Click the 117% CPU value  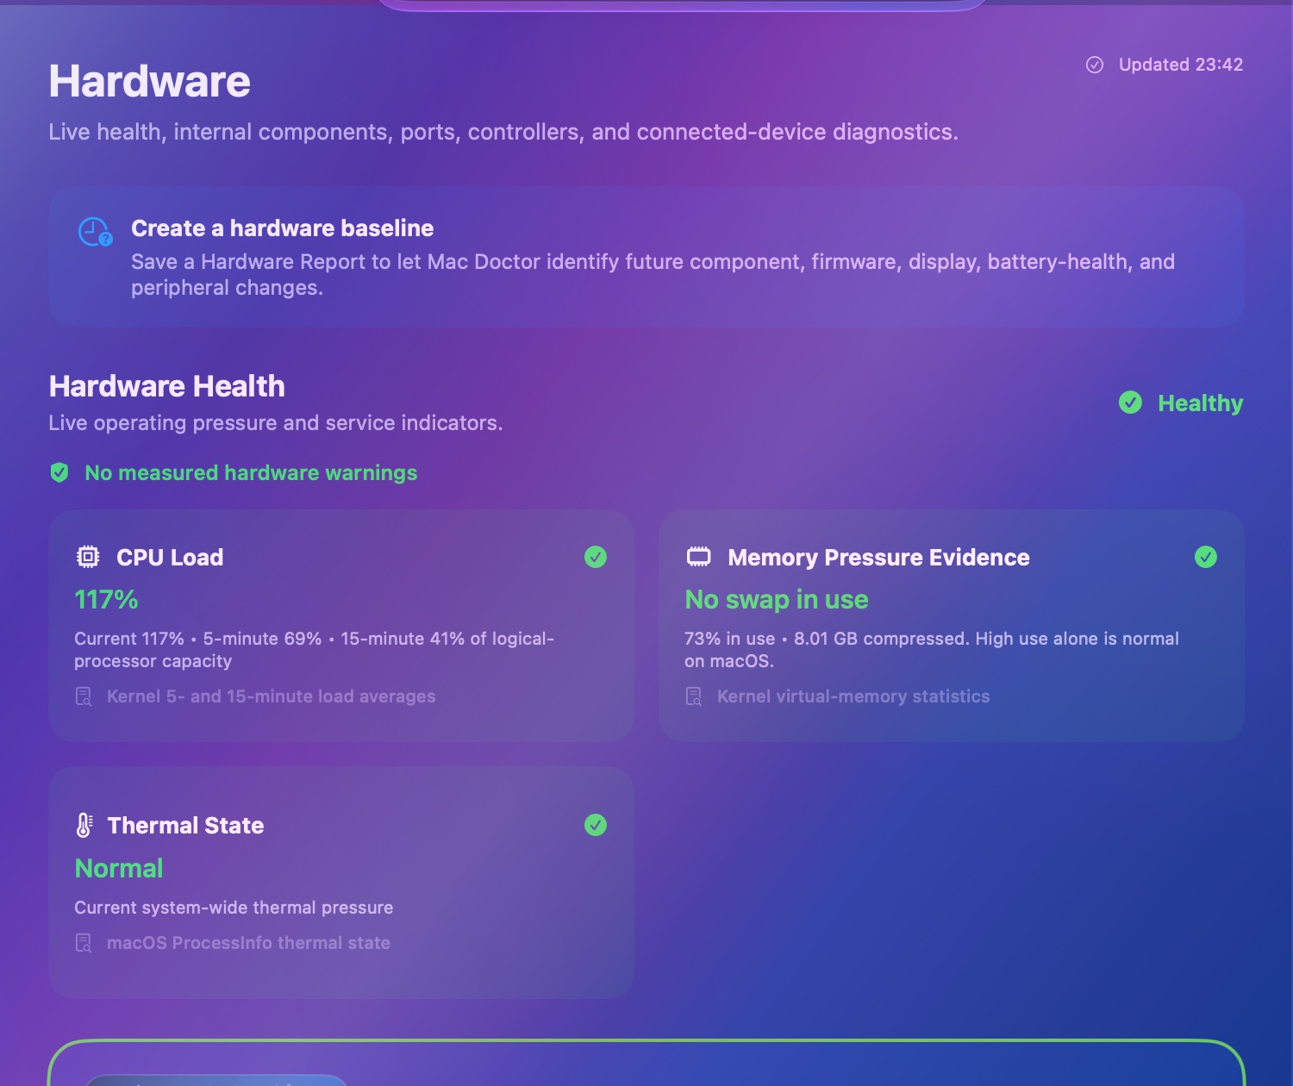[106, 599]
